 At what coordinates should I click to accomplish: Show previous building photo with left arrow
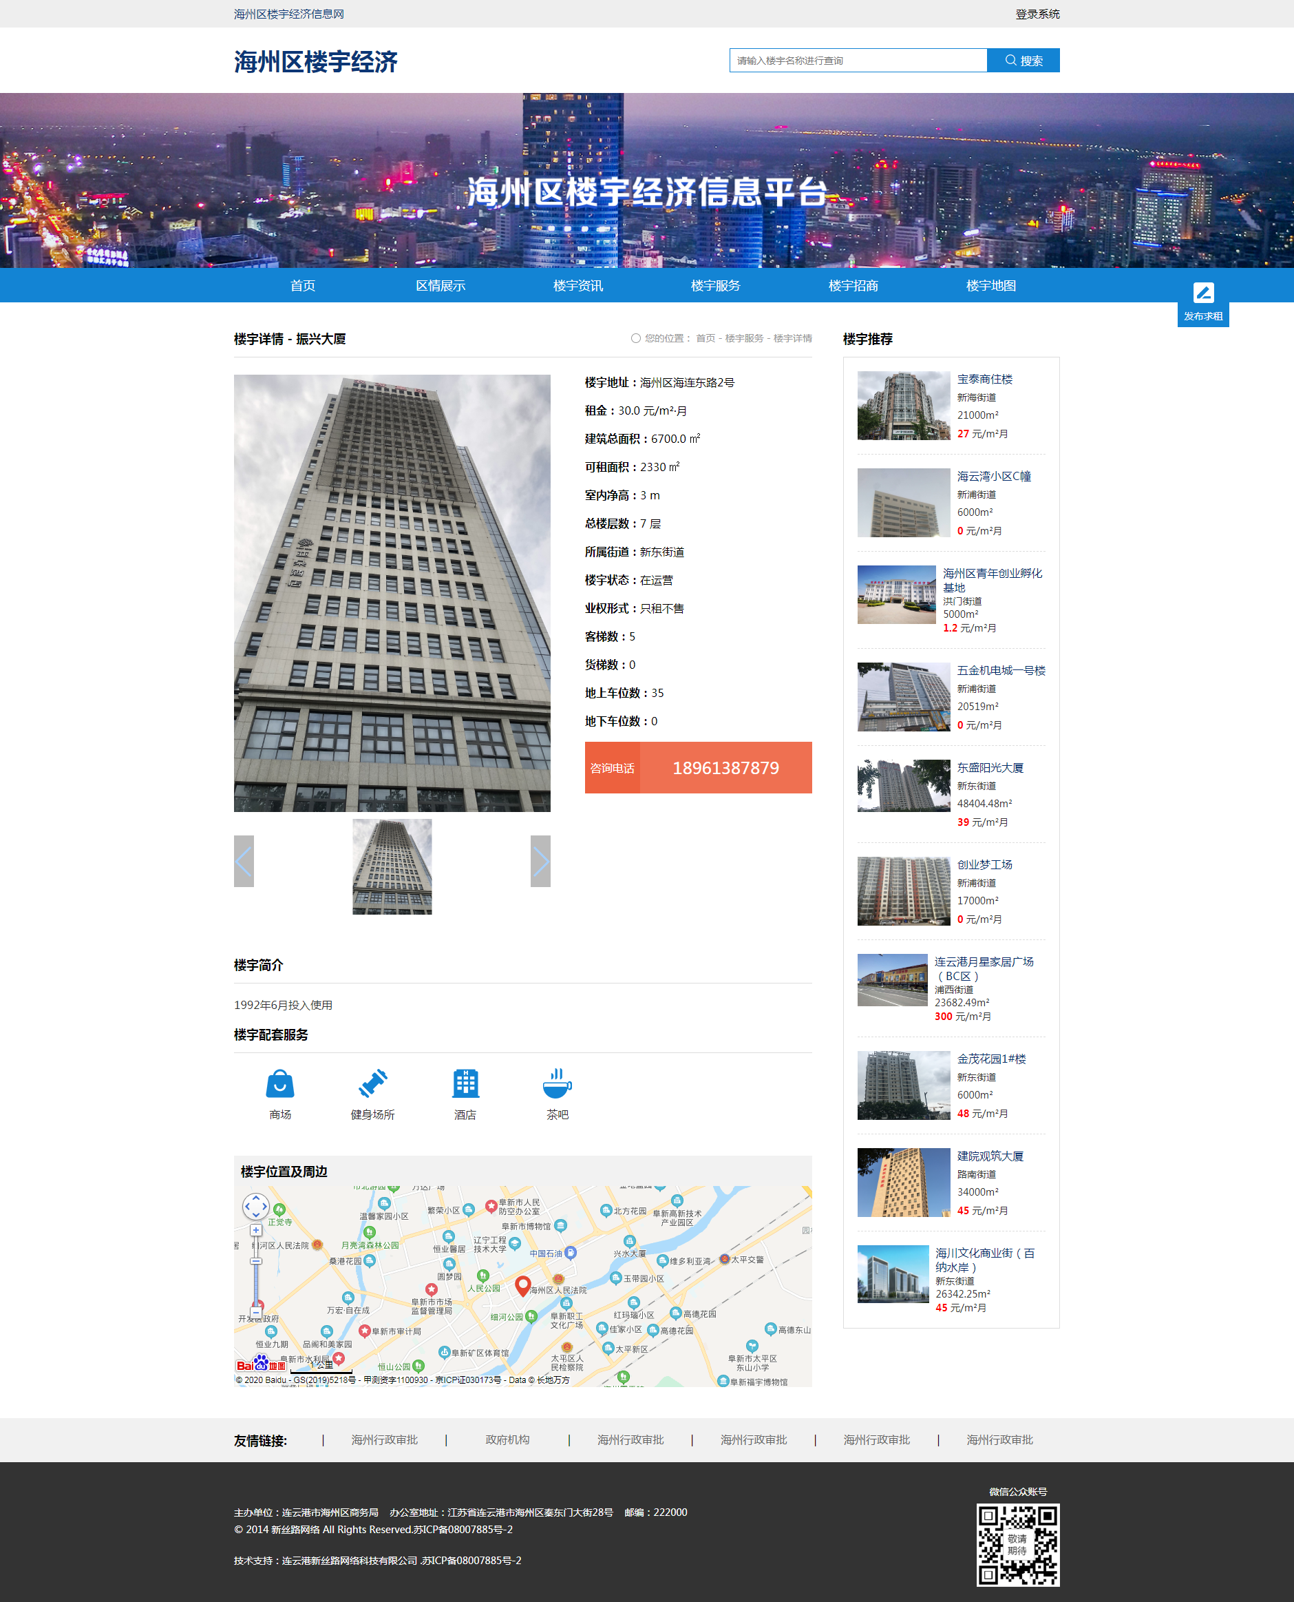[x=244, y=861]
